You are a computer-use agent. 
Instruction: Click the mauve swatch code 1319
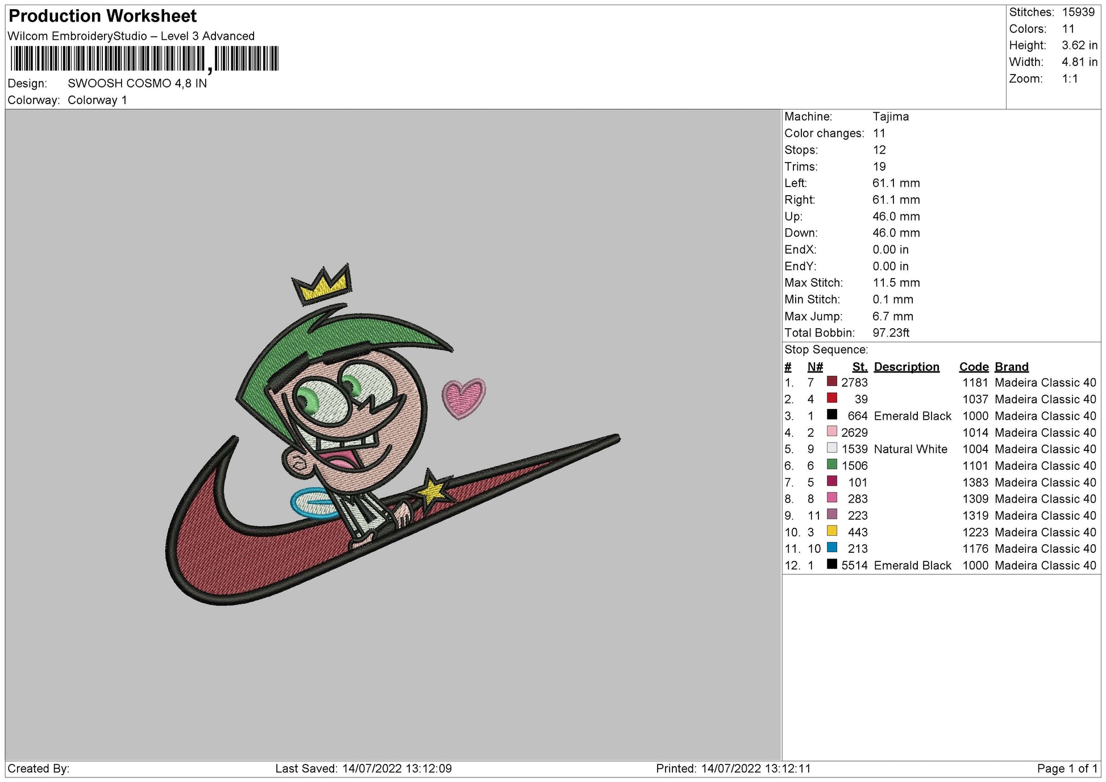[x=832, y=515]
